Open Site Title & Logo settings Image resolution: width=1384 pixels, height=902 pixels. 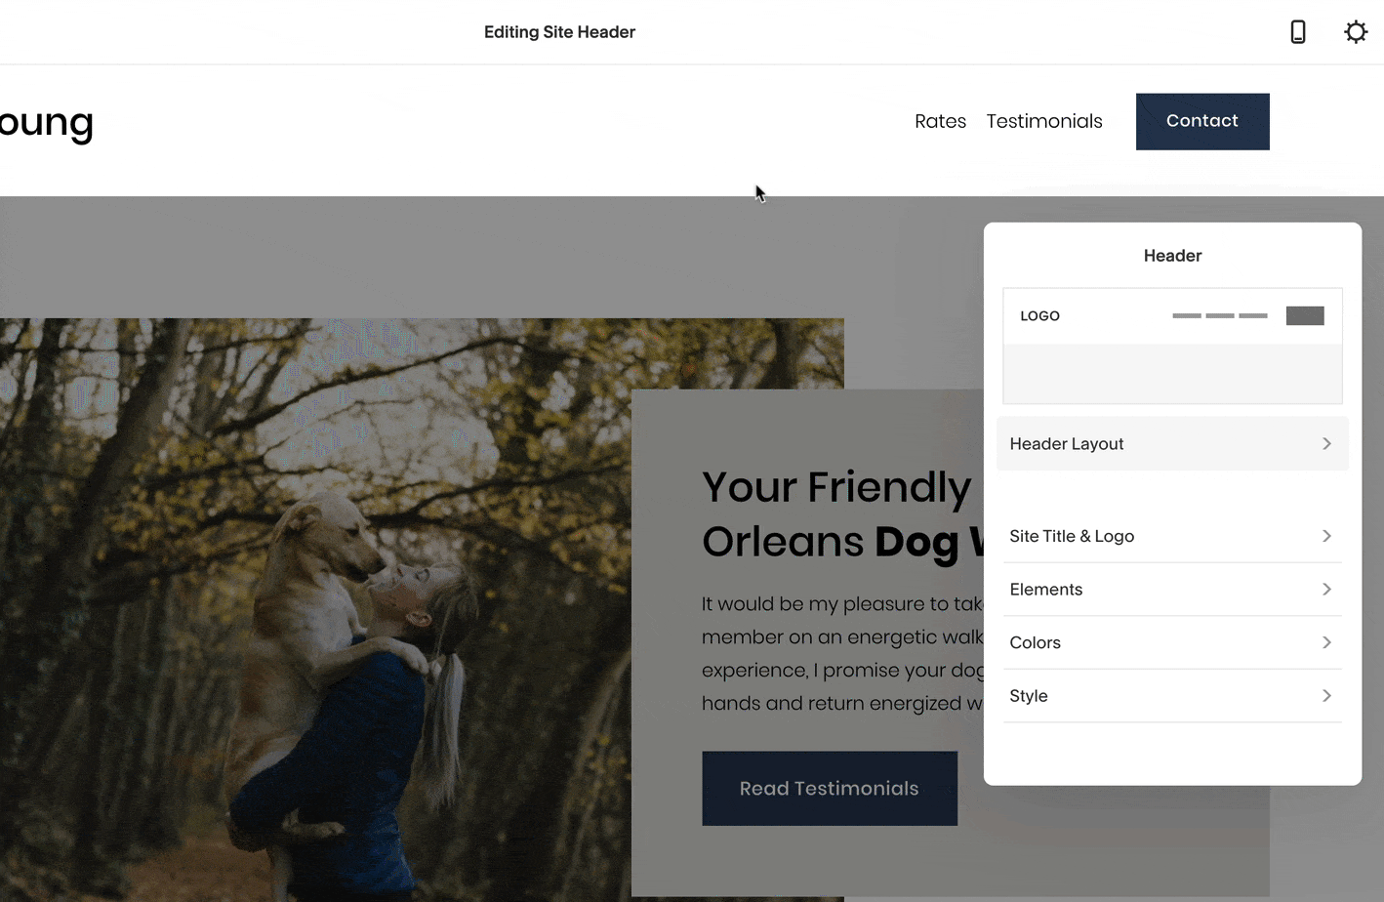pos(1172,536)
